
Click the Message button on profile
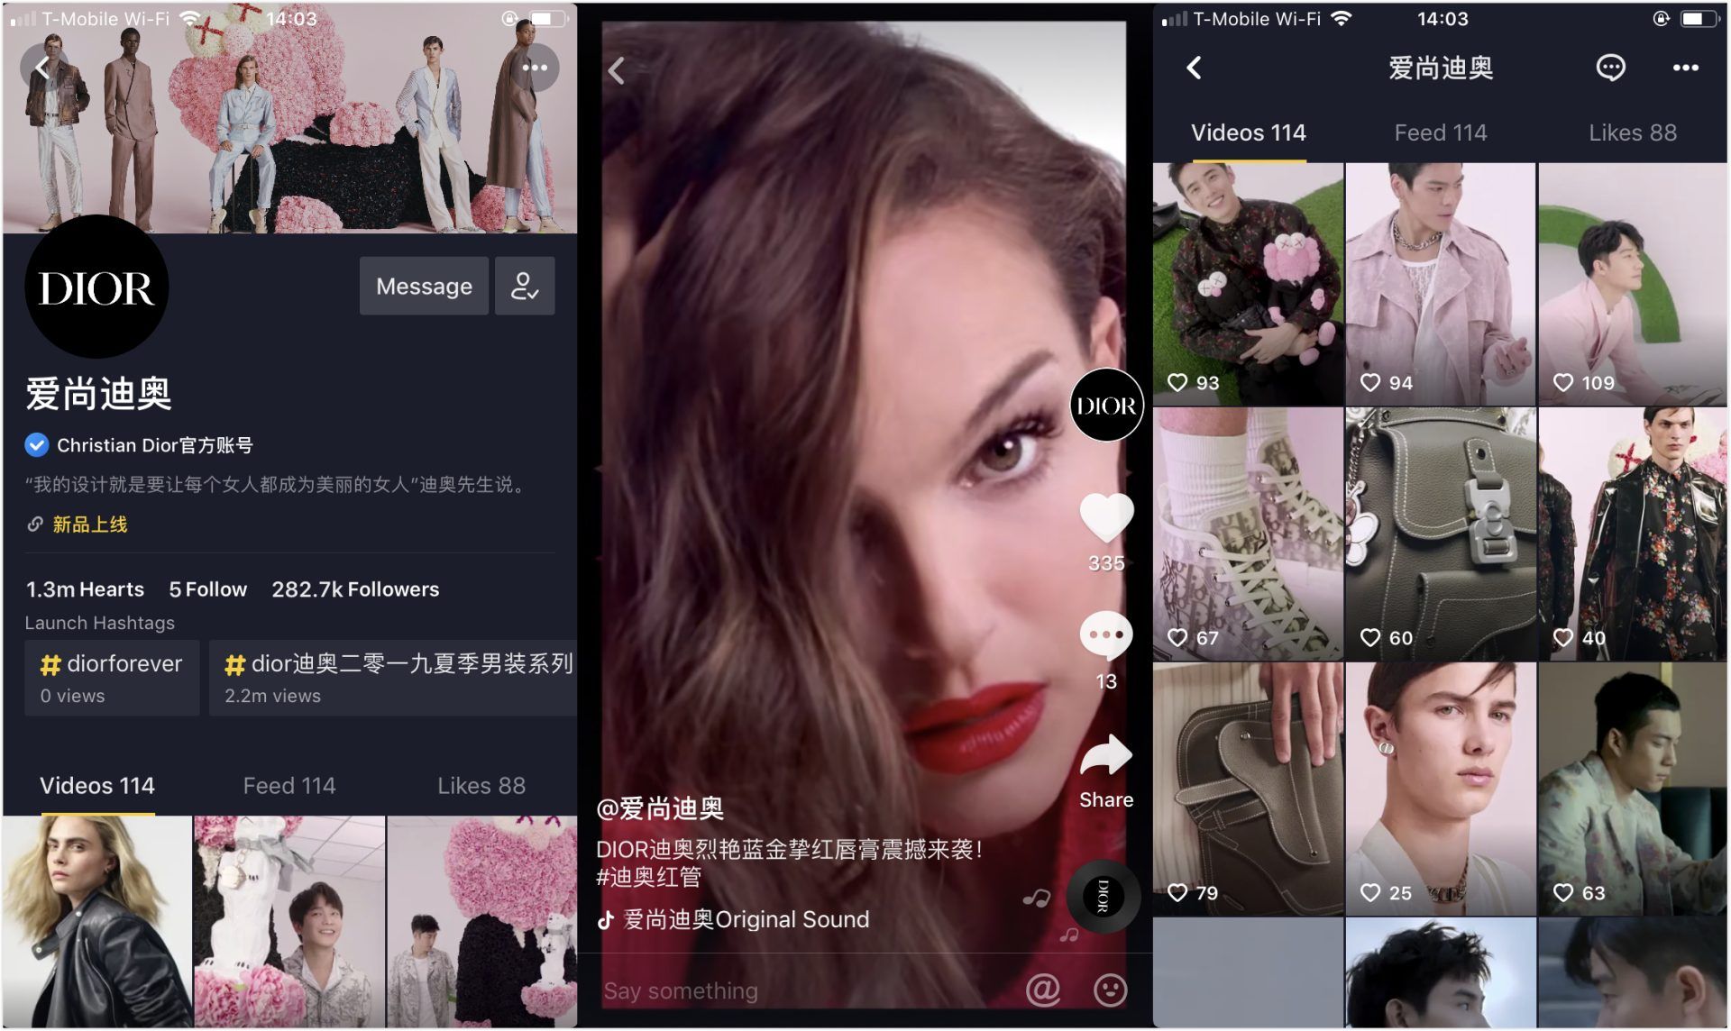tap(422, 284)
